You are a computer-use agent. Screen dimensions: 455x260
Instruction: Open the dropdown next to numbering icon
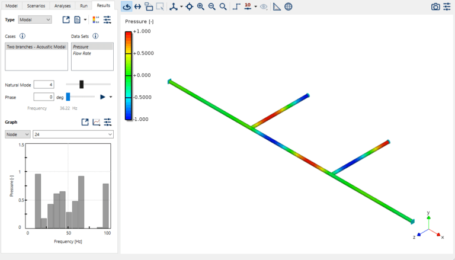pos(256,7)
